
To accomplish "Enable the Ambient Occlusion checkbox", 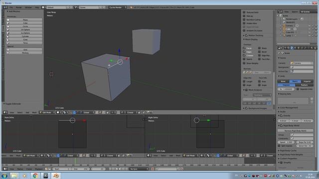I will [x=244, y=30].
